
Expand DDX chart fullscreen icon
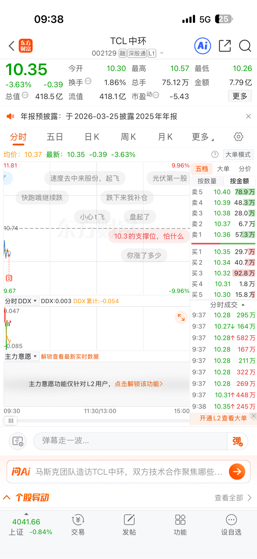click(181, 318)
